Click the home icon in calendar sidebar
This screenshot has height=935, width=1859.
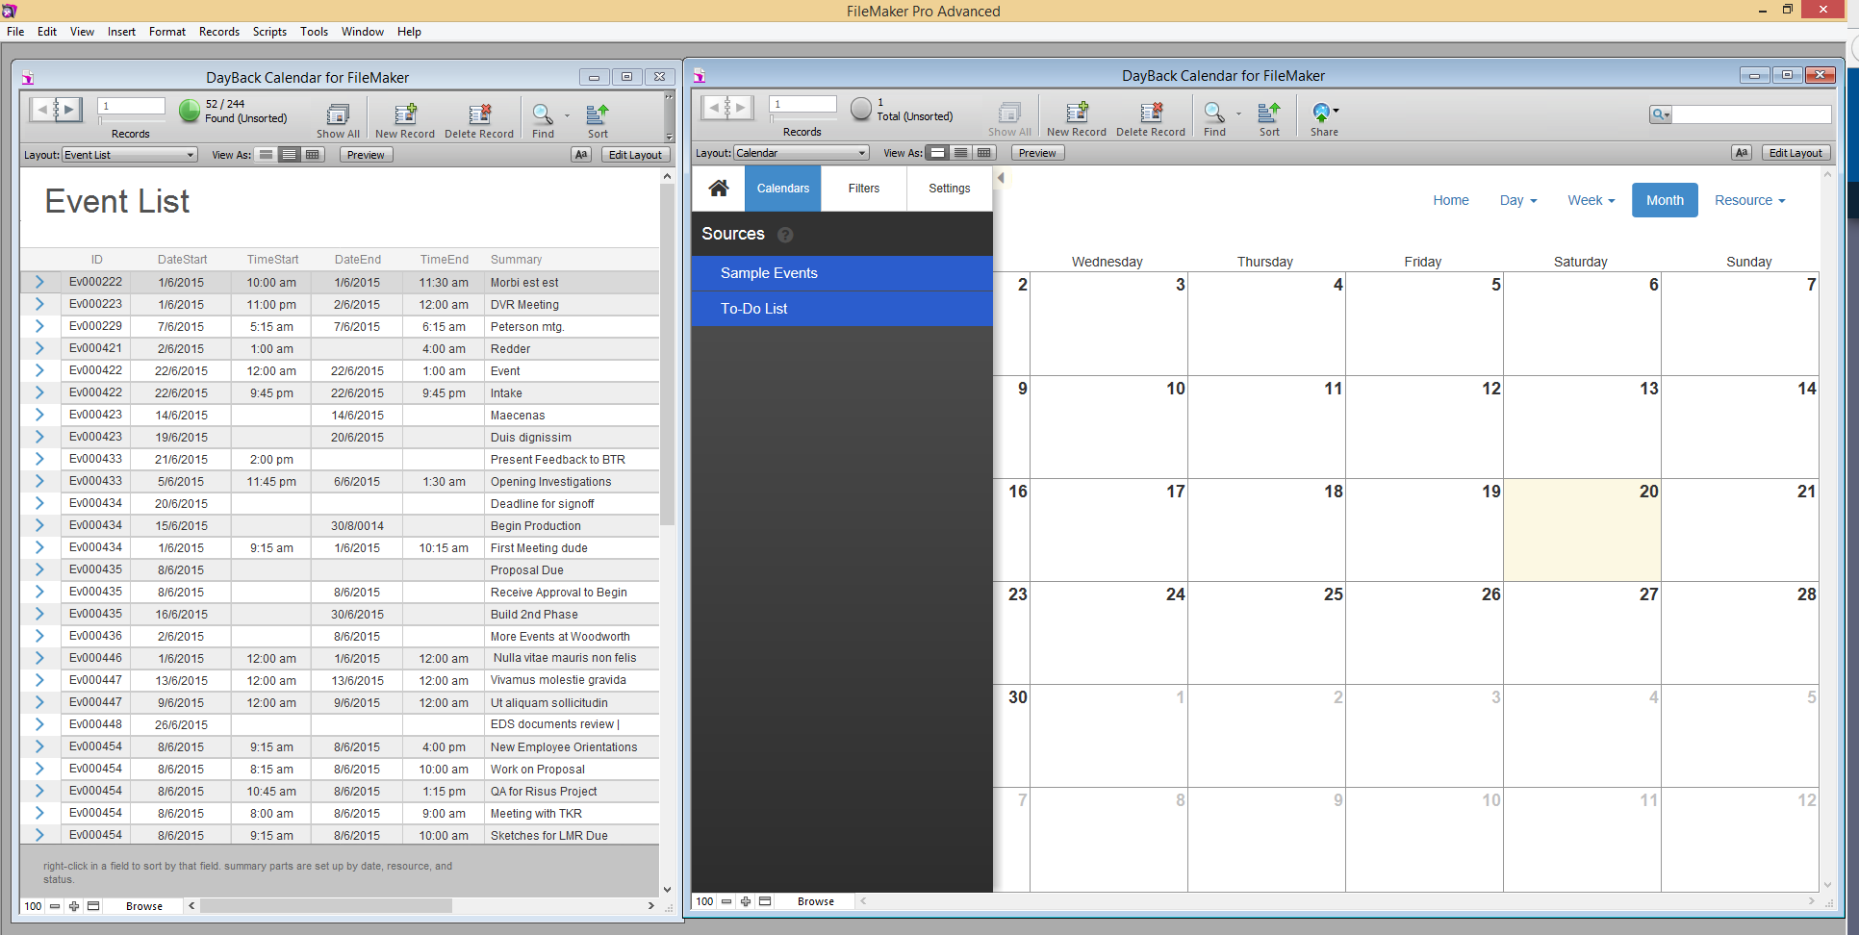[719, 188]
